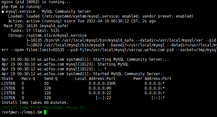
Task: Click the '0.0.0.0:22' local address
Action: [100, 93]
